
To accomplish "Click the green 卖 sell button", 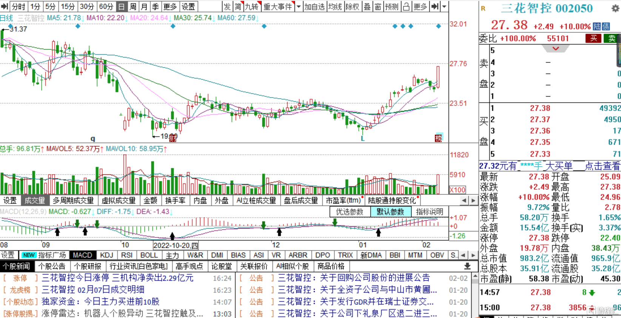I will click(x=612, y=38).
